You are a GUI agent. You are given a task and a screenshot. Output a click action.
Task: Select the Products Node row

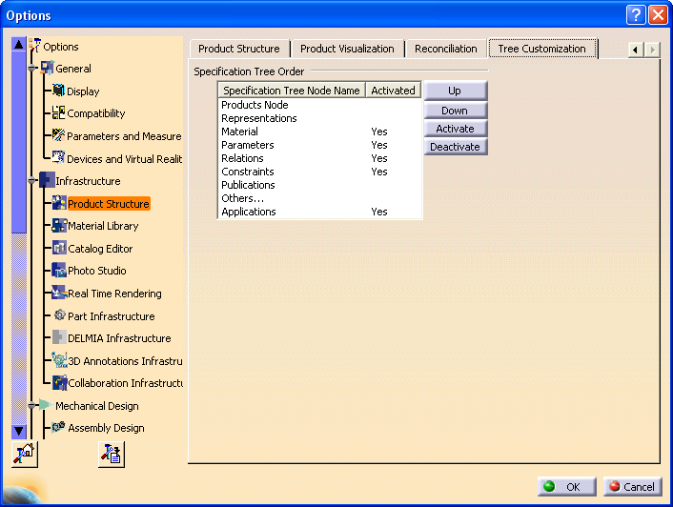coord(319,105)
